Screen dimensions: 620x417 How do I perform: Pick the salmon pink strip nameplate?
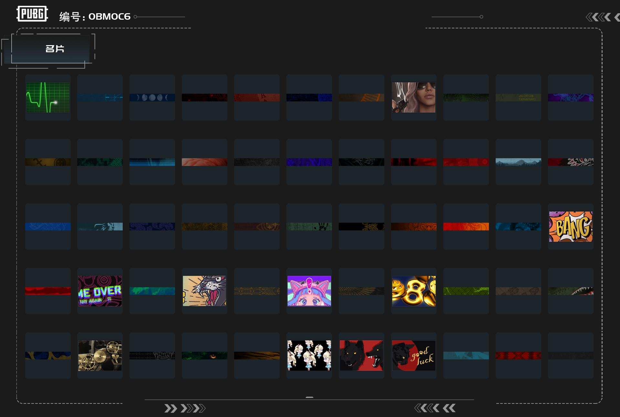coord(204,162)
